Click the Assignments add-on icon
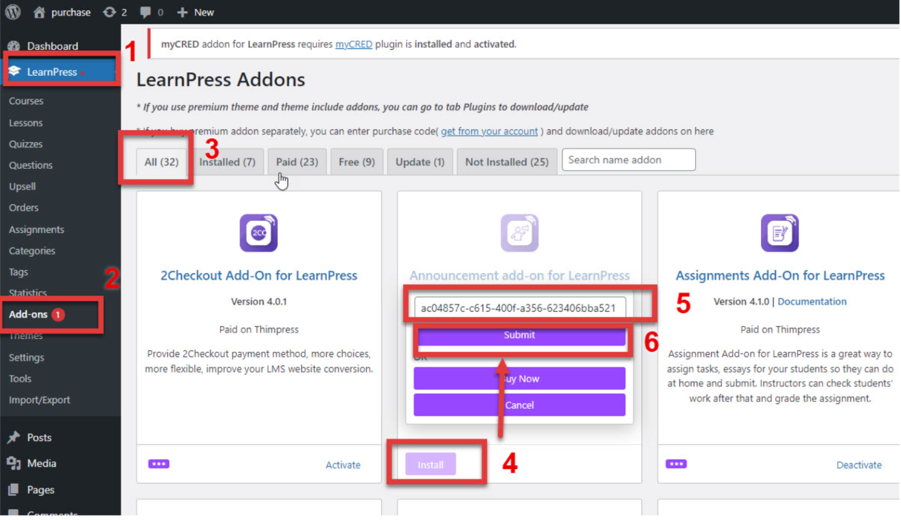901x520 pixels. pyautogui.click(x=780, y=233)
